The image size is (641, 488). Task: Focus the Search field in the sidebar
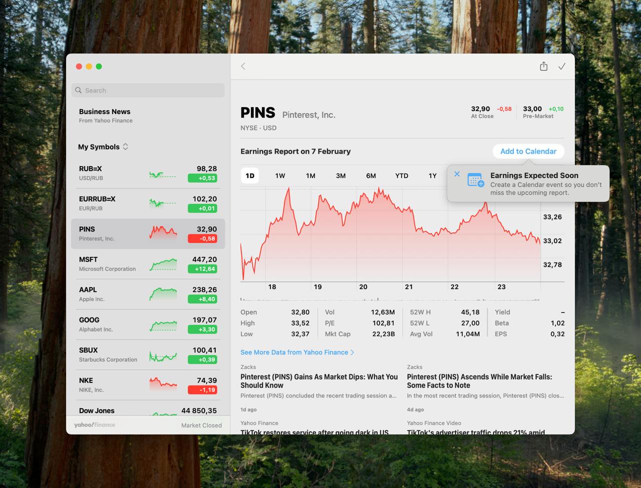[x=148, y=90]
